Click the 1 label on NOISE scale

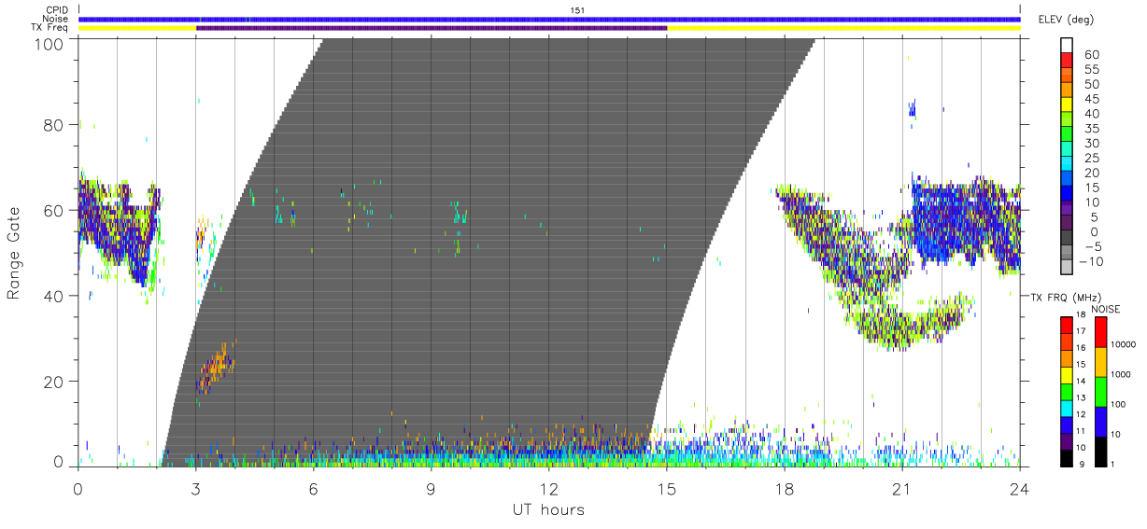tap(1114, 465)
